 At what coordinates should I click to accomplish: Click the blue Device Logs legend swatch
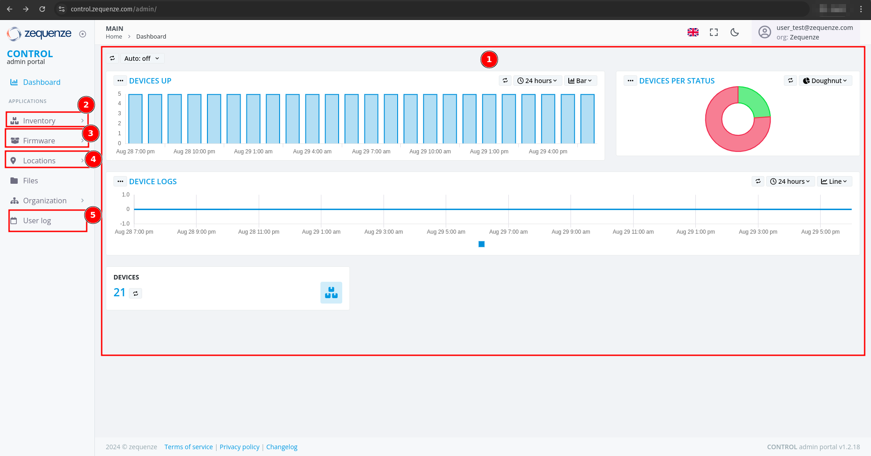(482, 244)
